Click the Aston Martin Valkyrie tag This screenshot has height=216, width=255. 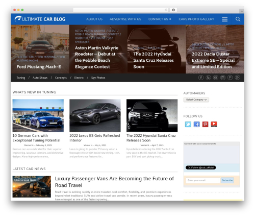(90, 31)
